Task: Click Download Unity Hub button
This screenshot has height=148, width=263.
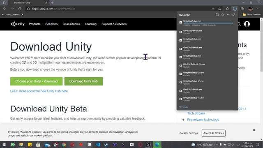Action: click(83, 81)
